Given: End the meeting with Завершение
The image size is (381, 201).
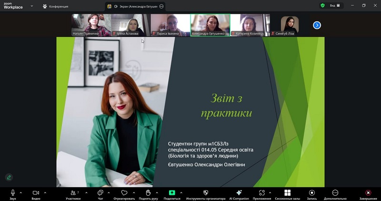Looking at the screenshot, I should [368, 193].
